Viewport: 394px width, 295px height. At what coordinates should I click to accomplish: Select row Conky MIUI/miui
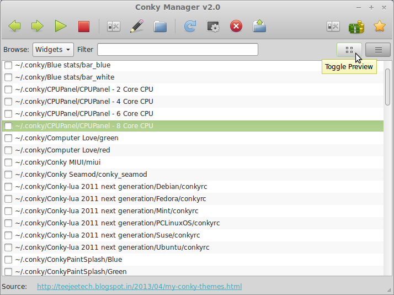click(193, 162)
